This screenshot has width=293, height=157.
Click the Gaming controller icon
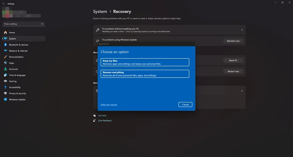coord(5,81)
